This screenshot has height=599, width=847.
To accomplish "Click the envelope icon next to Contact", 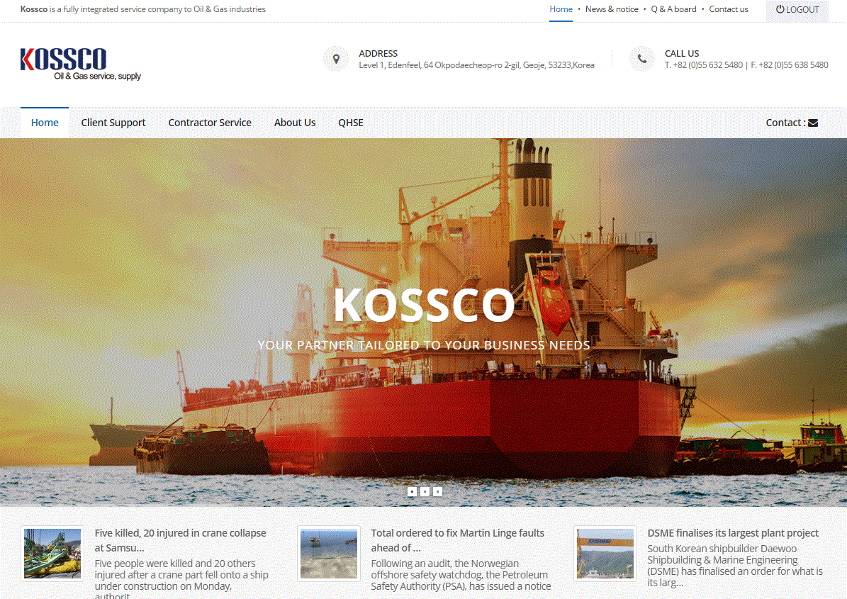I will (813, 123).
